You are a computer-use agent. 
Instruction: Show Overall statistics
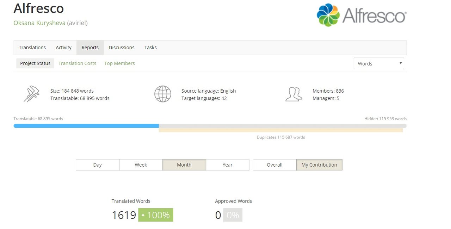pyautogui.click(x=274, y=165)
